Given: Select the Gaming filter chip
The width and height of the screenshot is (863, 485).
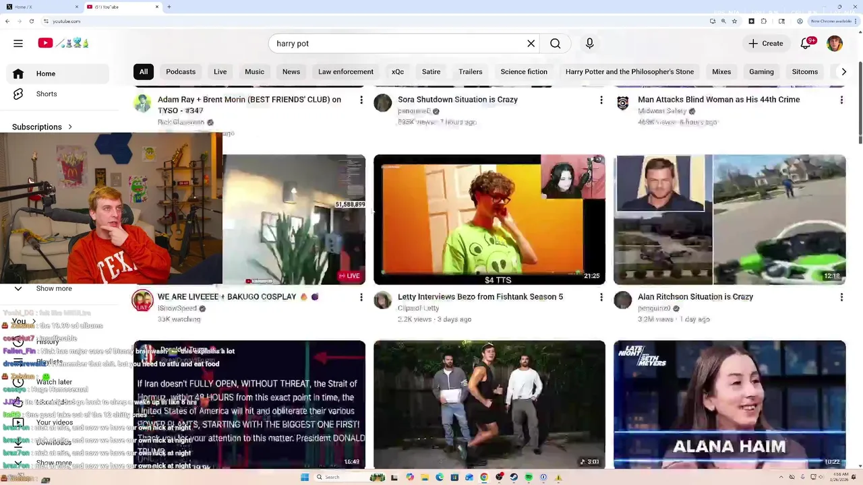Looking at the screenshot, I should point(761,71).
